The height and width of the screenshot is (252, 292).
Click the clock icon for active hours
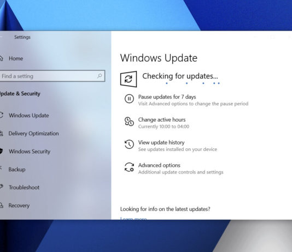tap(129, 122)
